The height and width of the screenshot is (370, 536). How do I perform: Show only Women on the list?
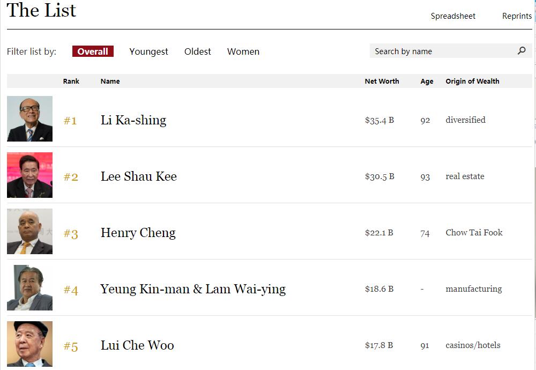click(243, 51)
